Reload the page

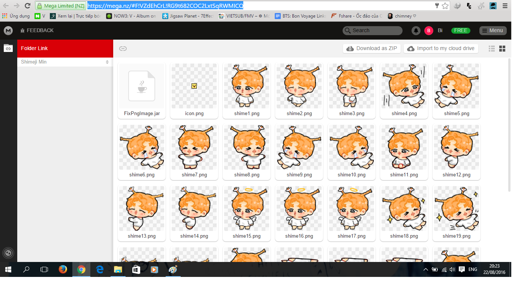[x=27, y=6]
